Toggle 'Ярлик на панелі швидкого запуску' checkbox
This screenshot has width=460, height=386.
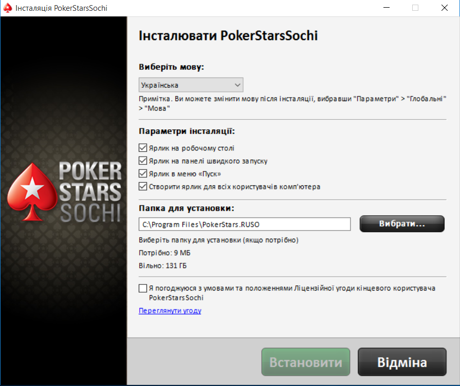click(143, 161)
